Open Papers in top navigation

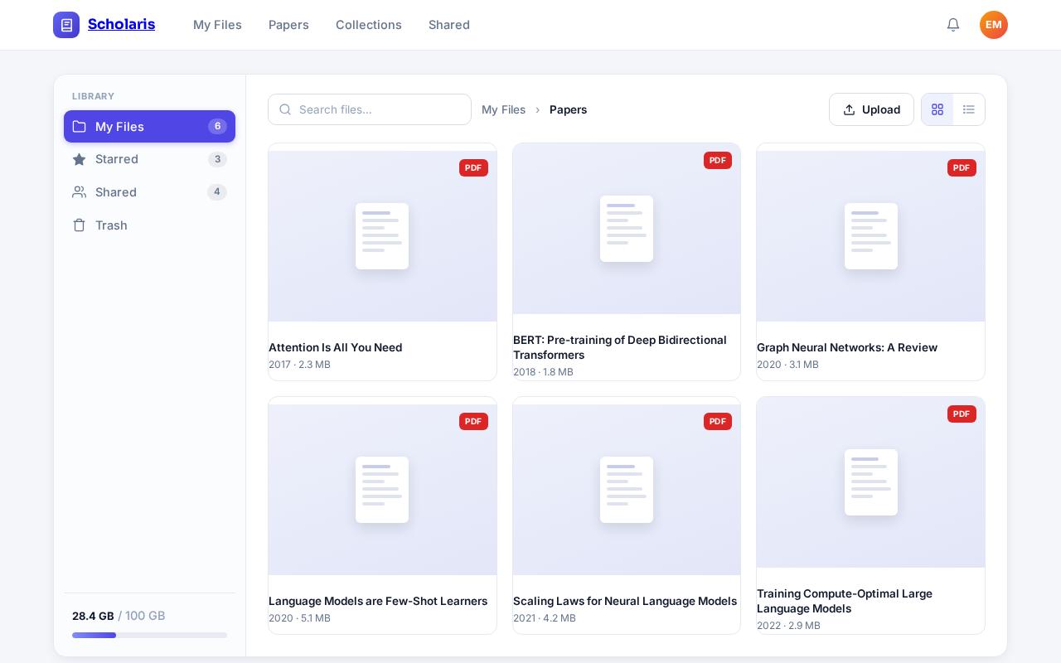click(x=288, y=25)
